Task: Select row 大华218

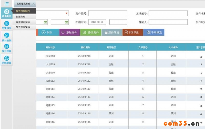Action: pyautogui.click(x=120, y=55)
